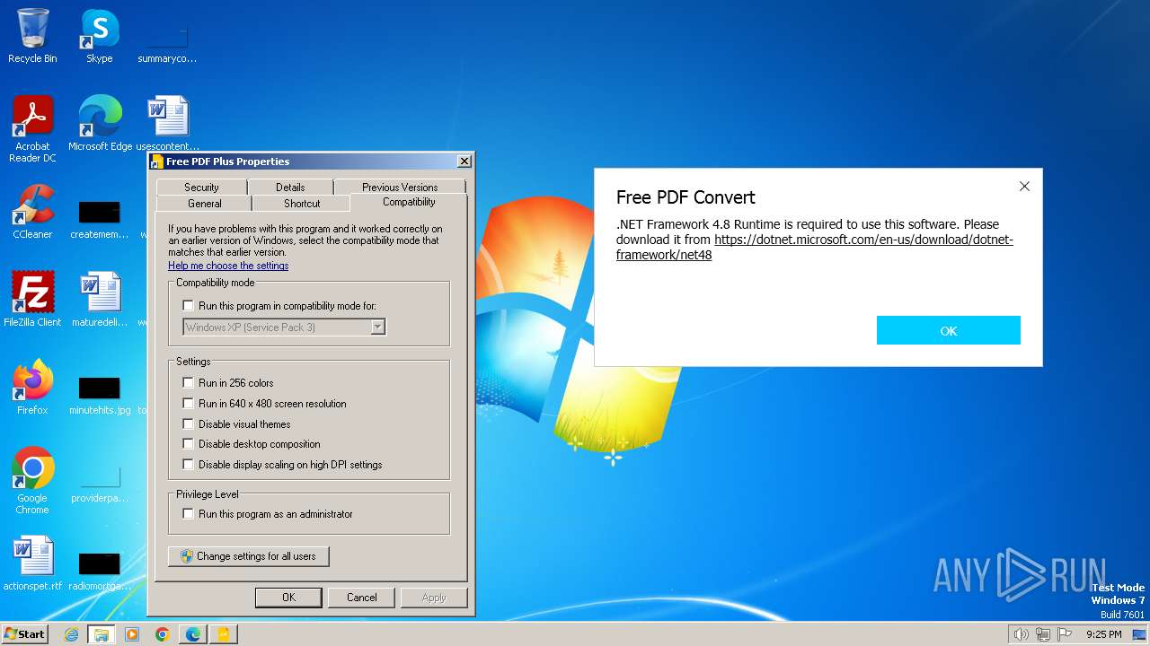Show desktop via tray corner icon

pyautogui.click(x=1139, y=634)
